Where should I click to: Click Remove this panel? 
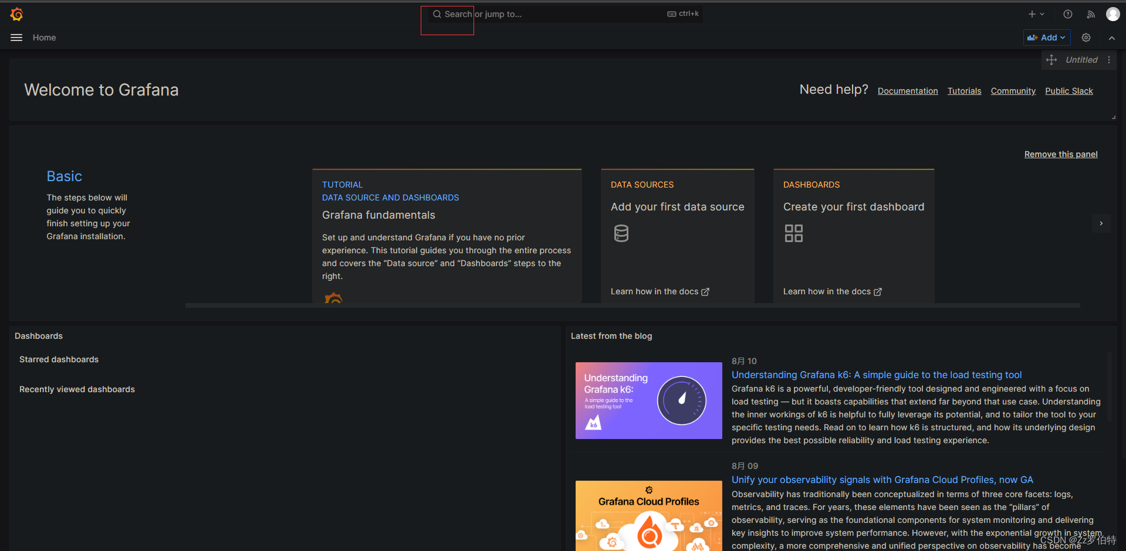(1061, 154)
